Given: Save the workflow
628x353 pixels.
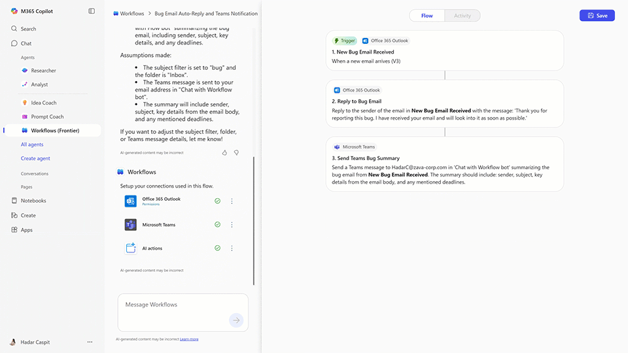Looking at the screenshot, I should (x=597, y=16).
